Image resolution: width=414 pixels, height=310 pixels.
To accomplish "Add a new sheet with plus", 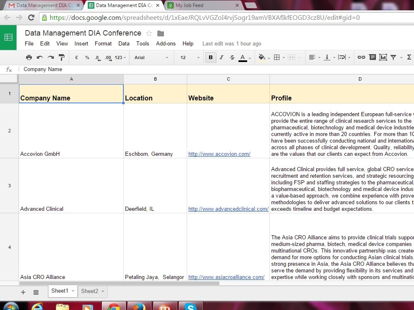I will click(x=23, y=292).
